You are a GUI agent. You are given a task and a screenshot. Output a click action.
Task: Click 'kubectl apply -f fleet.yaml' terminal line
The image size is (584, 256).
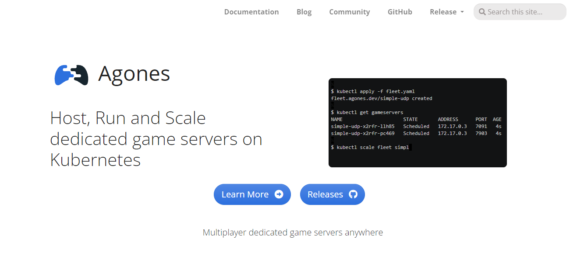click(373, 91)
